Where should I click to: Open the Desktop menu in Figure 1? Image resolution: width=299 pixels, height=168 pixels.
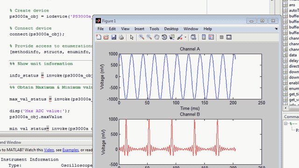[171, 29]
